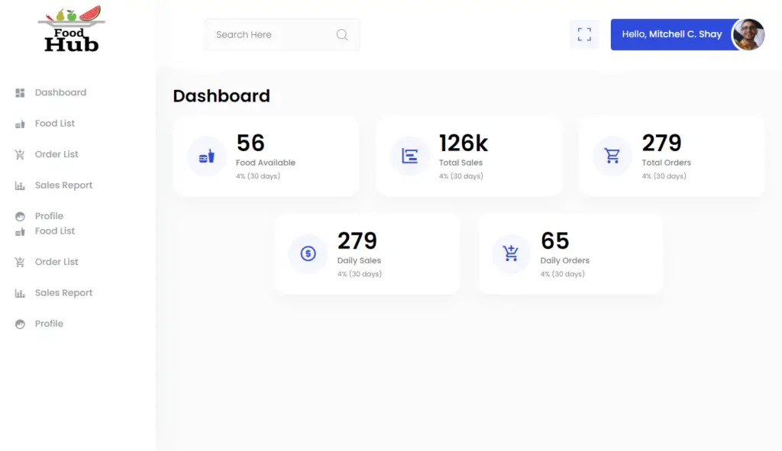
Task: Click the Daily Orders basket icon
Action: [x=510, y=254]
